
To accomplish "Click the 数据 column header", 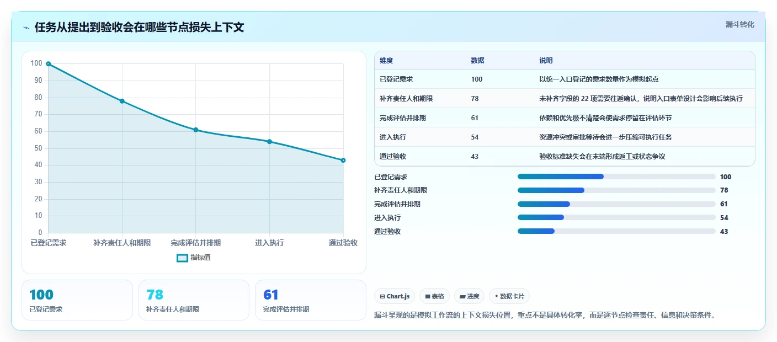I will [x=478, y=61].
